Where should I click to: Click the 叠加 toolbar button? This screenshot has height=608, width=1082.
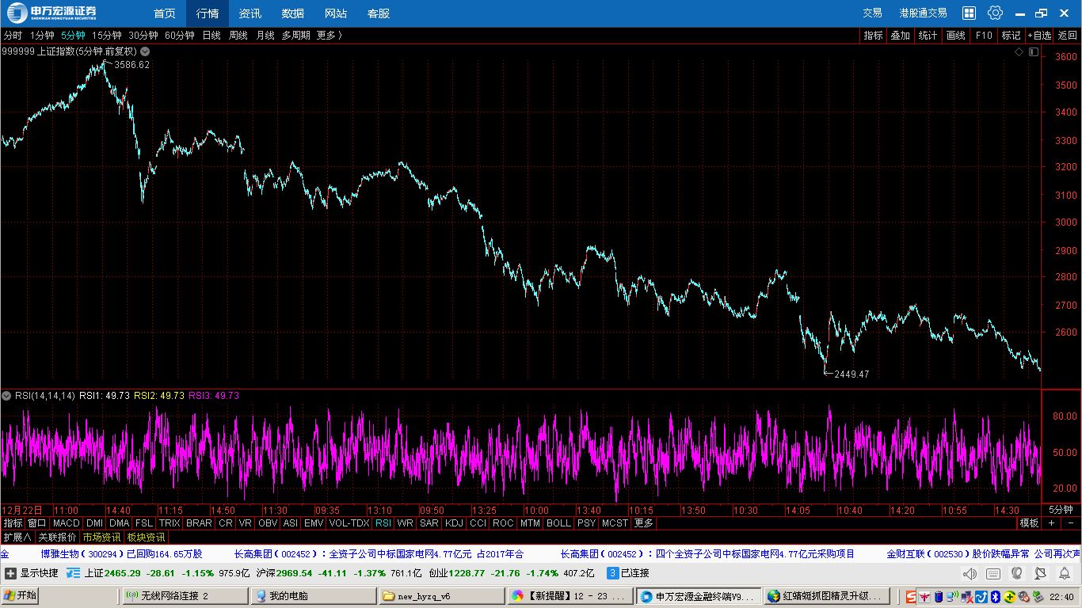(900, 36)
